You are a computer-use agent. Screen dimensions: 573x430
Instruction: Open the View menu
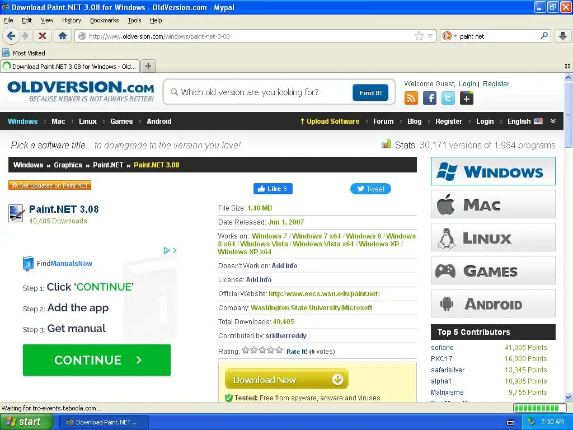click(x=47, y=20)
